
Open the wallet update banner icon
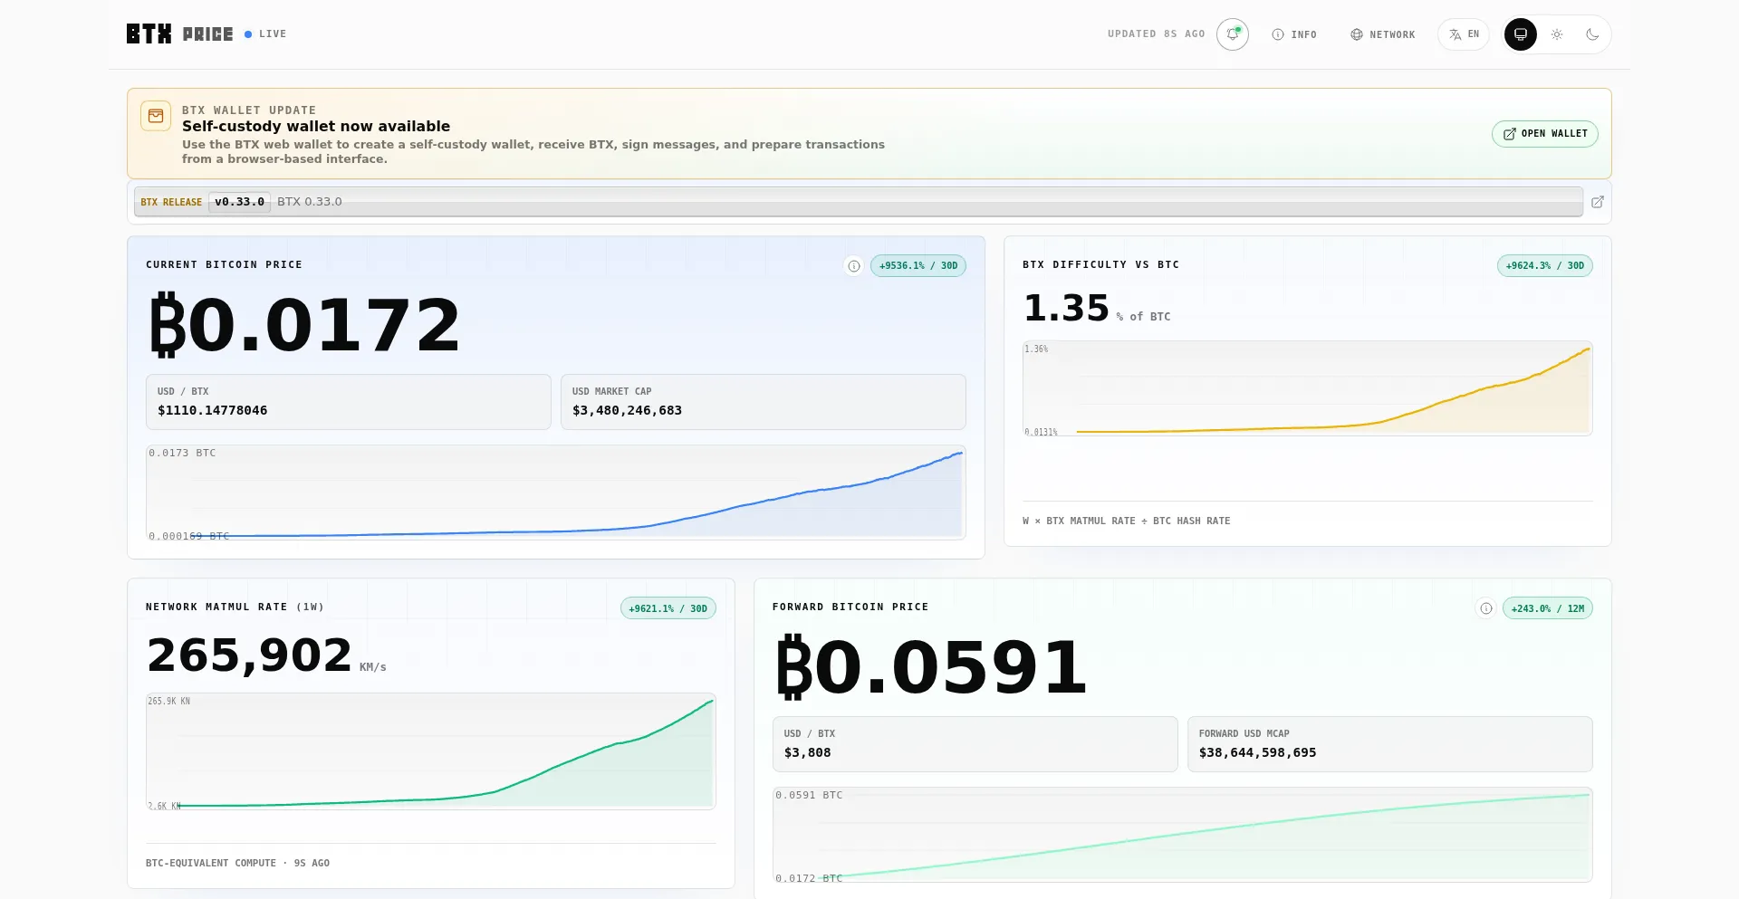pyautogui.click(x=156, y=116)
